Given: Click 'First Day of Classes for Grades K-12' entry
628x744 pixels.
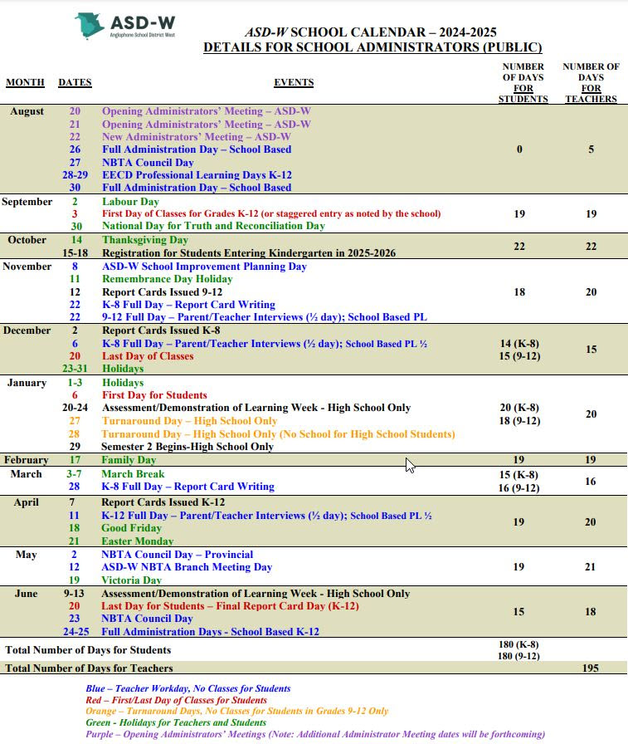Looking at the screenshot, I should pos(271,213).
